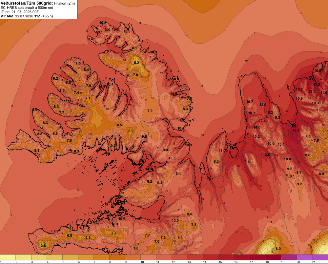Select the legend swatch between 11 and 12
This screenshot has width=328, height=264.
(x=164, y=257)
